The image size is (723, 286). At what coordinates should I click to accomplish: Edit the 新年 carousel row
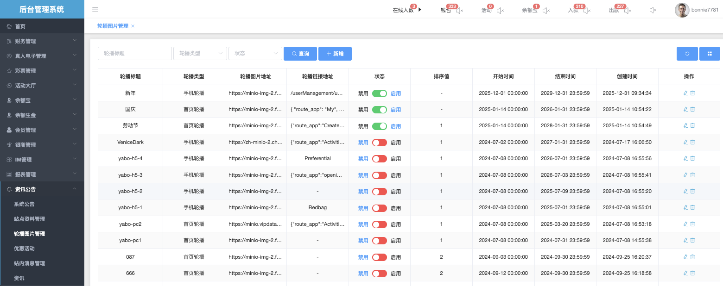(685, 93)
